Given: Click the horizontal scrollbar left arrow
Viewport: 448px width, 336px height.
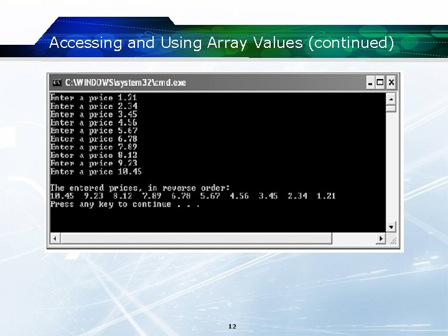Looking at the screenshot, I should click(55, 238).
